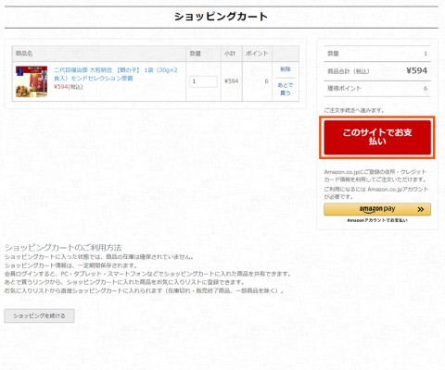Click the Amazonアカウントでお支払い caption text
This screenshot has width=445, height=370.
[377, 220]
